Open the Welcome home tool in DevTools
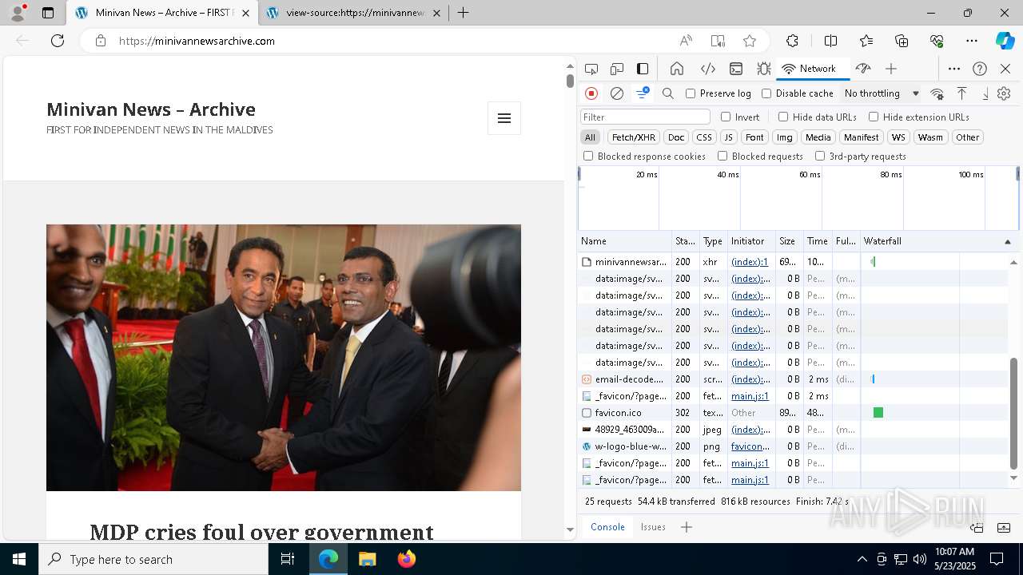Viewport: 1023px width, 575px height. click(x=677, y=69)
